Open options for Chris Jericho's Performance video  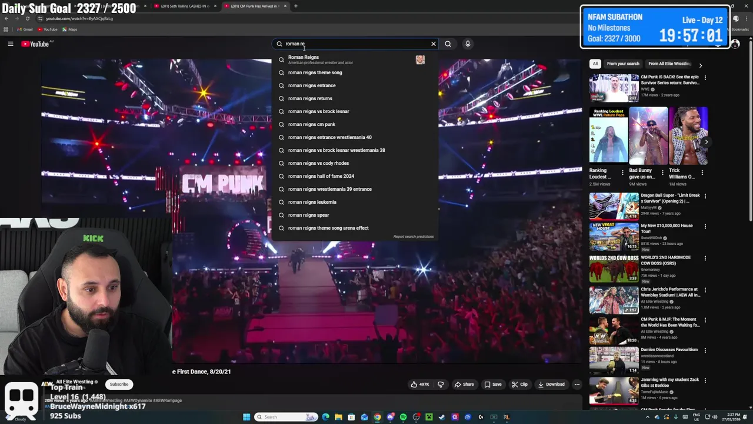705,290
